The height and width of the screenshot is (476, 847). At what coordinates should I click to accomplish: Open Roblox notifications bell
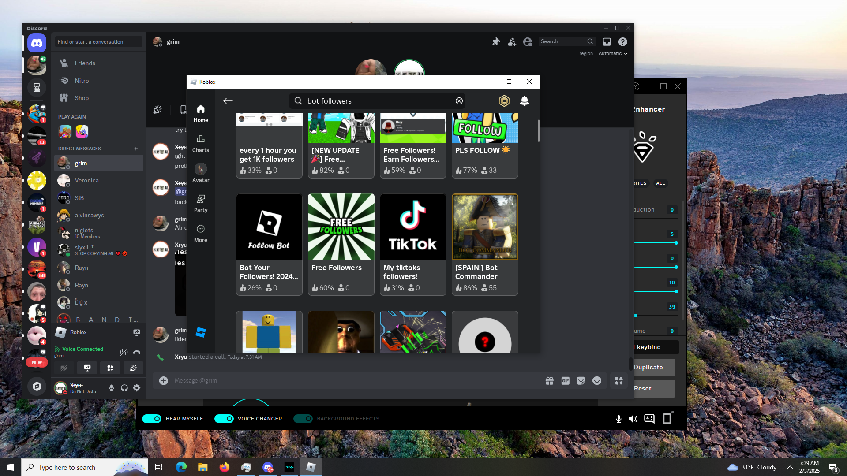(x=524, y=101)
